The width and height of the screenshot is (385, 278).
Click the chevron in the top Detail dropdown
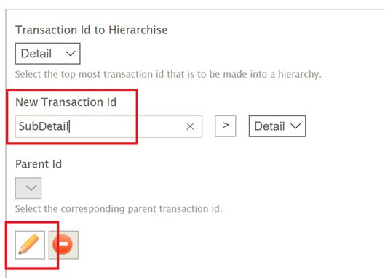[70, 54]
